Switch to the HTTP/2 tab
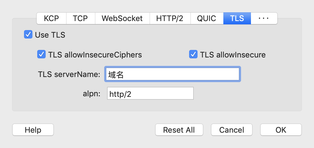Image resolution: width=314 pixels, height=148 pixels. tap(170, 18)
